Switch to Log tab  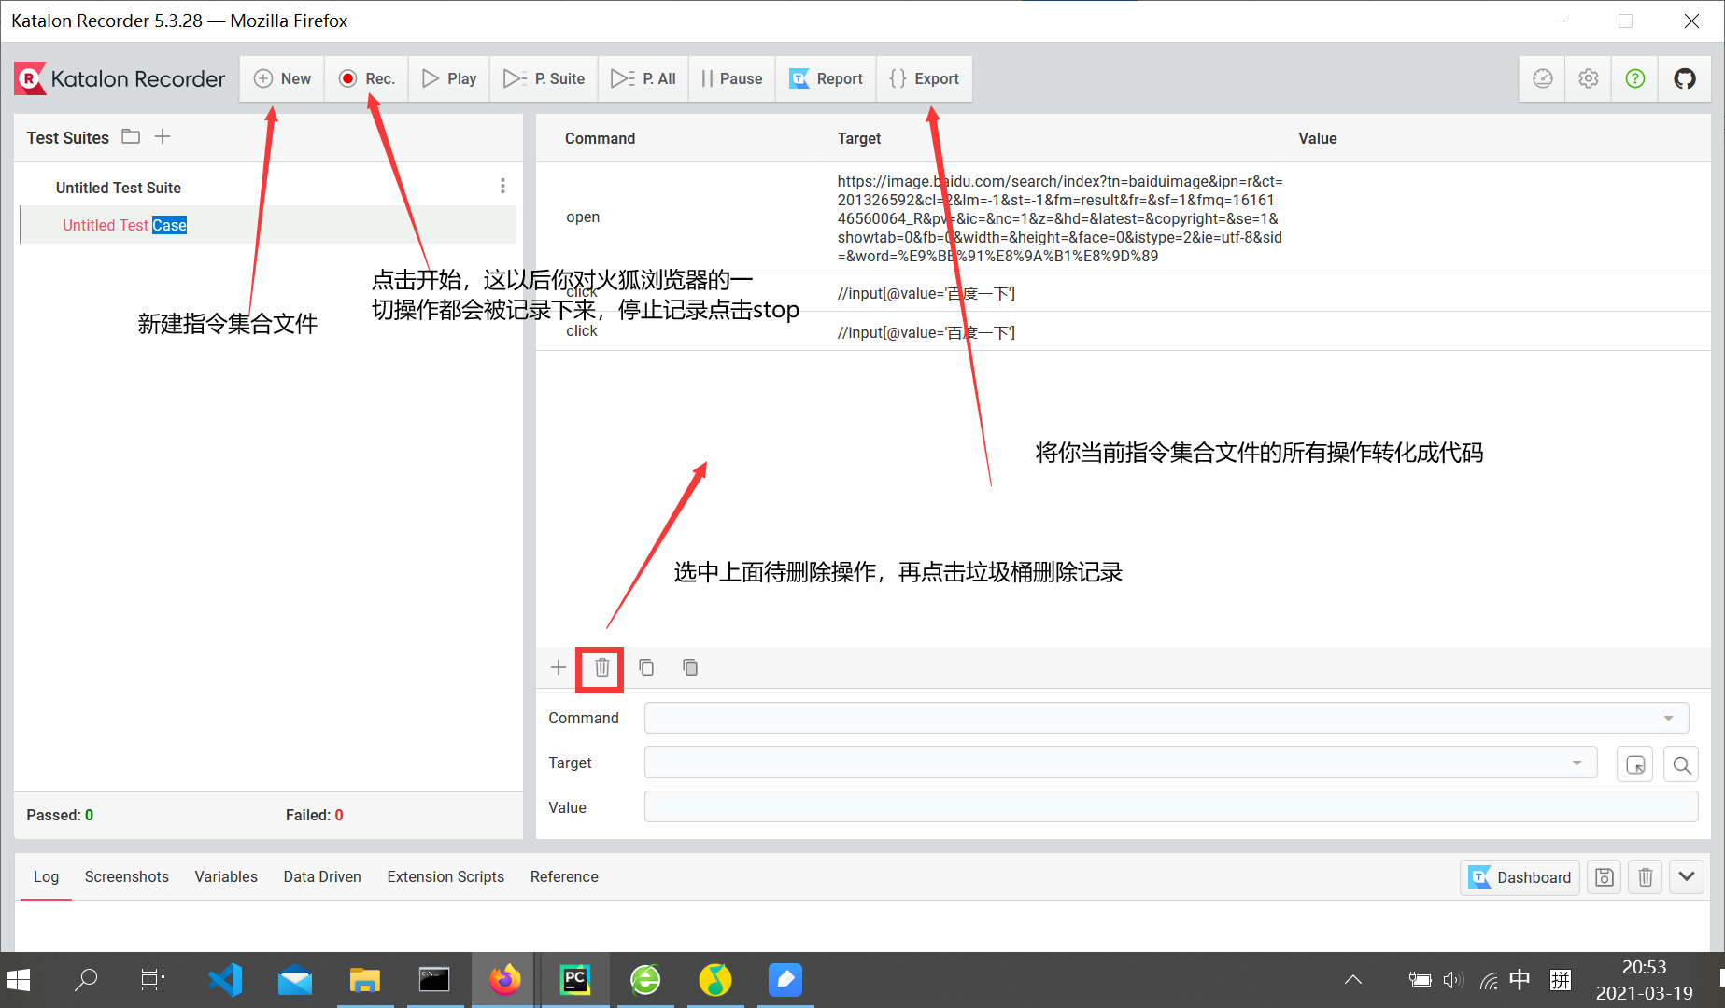click(x=46, y=876)
